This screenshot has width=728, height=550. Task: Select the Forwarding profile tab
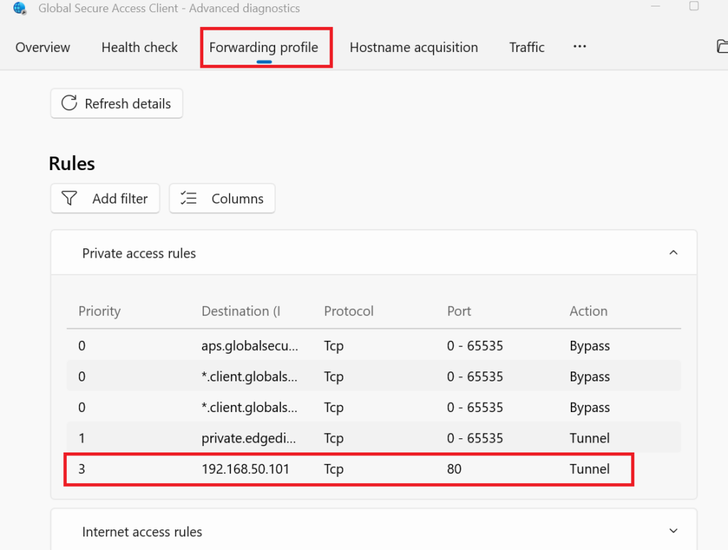coord(264,48)
